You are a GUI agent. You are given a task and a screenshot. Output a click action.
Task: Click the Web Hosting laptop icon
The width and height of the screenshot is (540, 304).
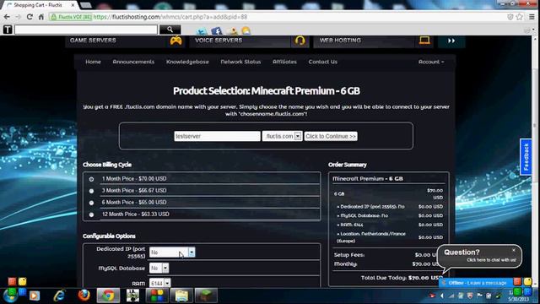coord(424,41)
